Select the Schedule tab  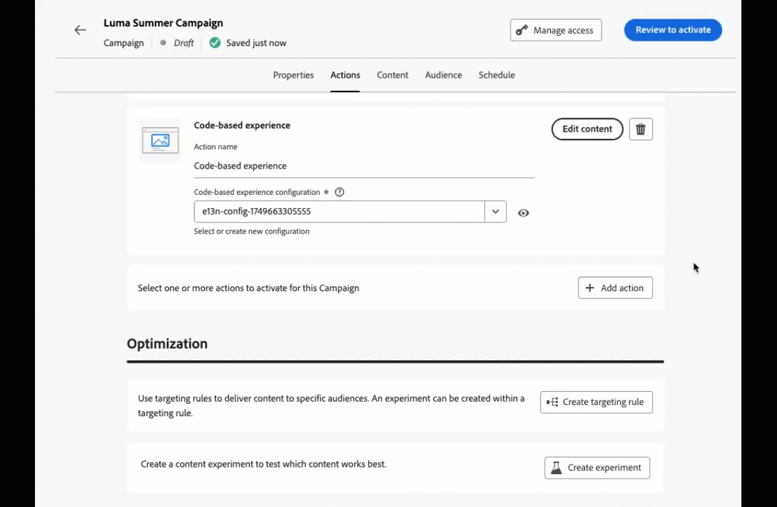coord(497,75)
